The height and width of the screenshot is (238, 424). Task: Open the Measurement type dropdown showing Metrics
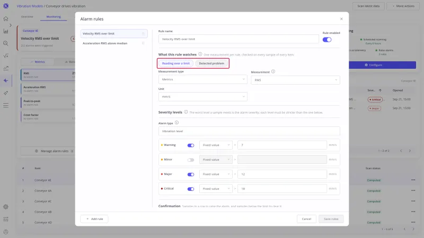[x=203, y=79]
